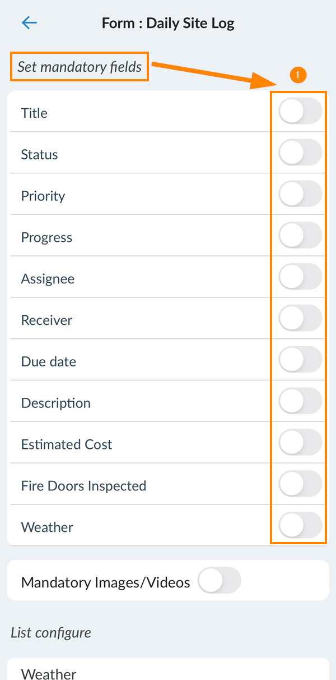
Task: Click the List configure section heading
Action: [51, 633]
